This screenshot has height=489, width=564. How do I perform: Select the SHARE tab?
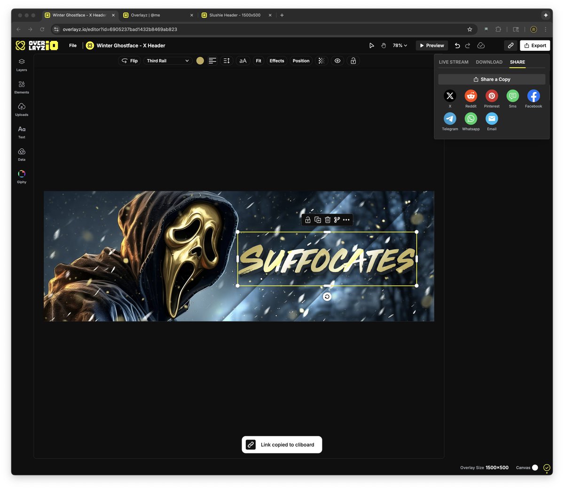517,62
